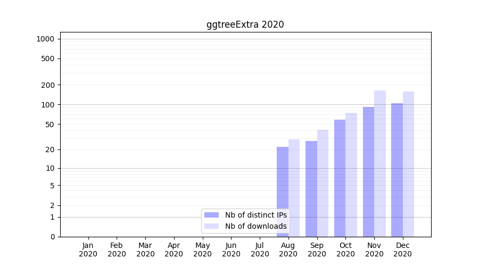Select the Sep 2020 distinct IPs bar
479x266 pixels.
pyautogui.click(x=311, y=189)
